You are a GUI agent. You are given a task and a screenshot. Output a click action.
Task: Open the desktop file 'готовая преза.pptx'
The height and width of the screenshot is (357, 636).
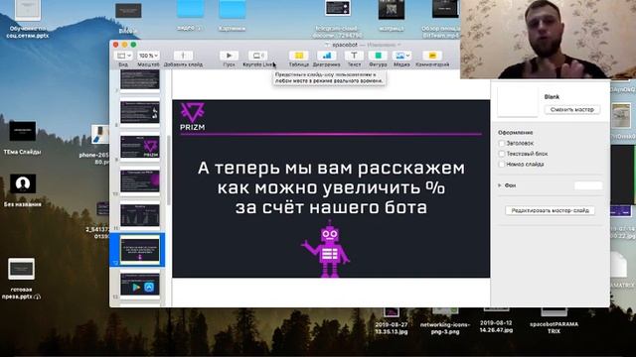pos(21,279)
